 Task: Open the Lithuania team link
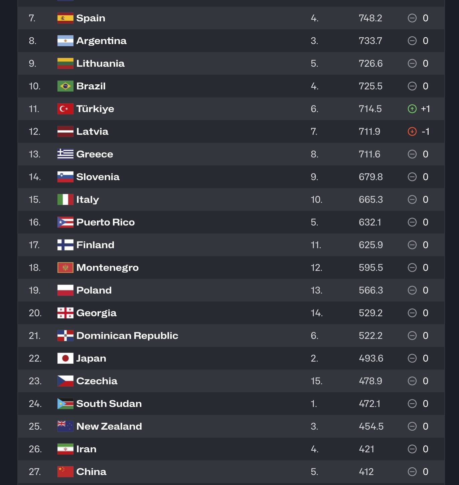coord(100,63)
